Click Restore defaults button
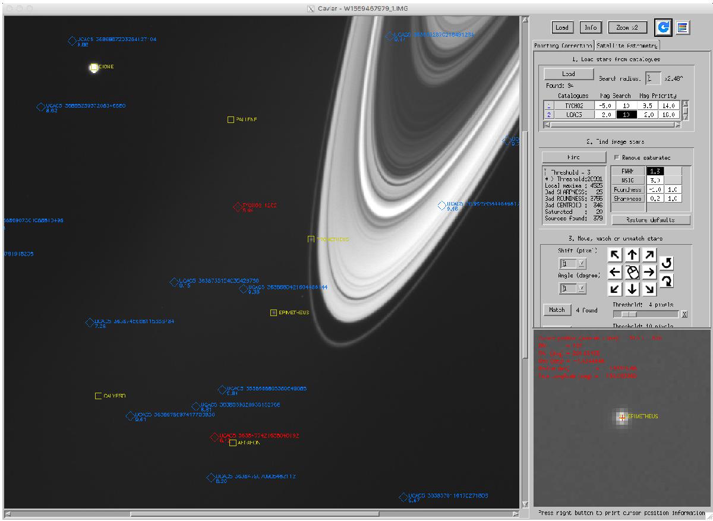 [651, 220]
